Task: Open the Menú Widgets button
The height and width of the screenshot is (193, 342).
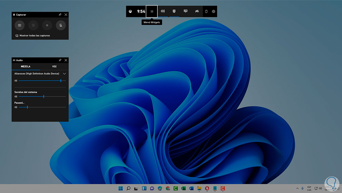Action: (x=152, y=11)
